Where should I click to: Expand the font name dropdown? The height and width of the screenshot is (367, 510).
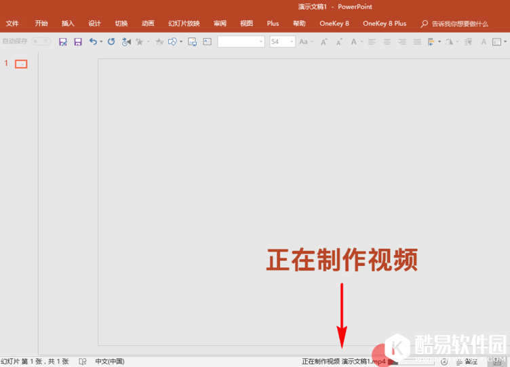pyautogui.click(x=261, y=41)
